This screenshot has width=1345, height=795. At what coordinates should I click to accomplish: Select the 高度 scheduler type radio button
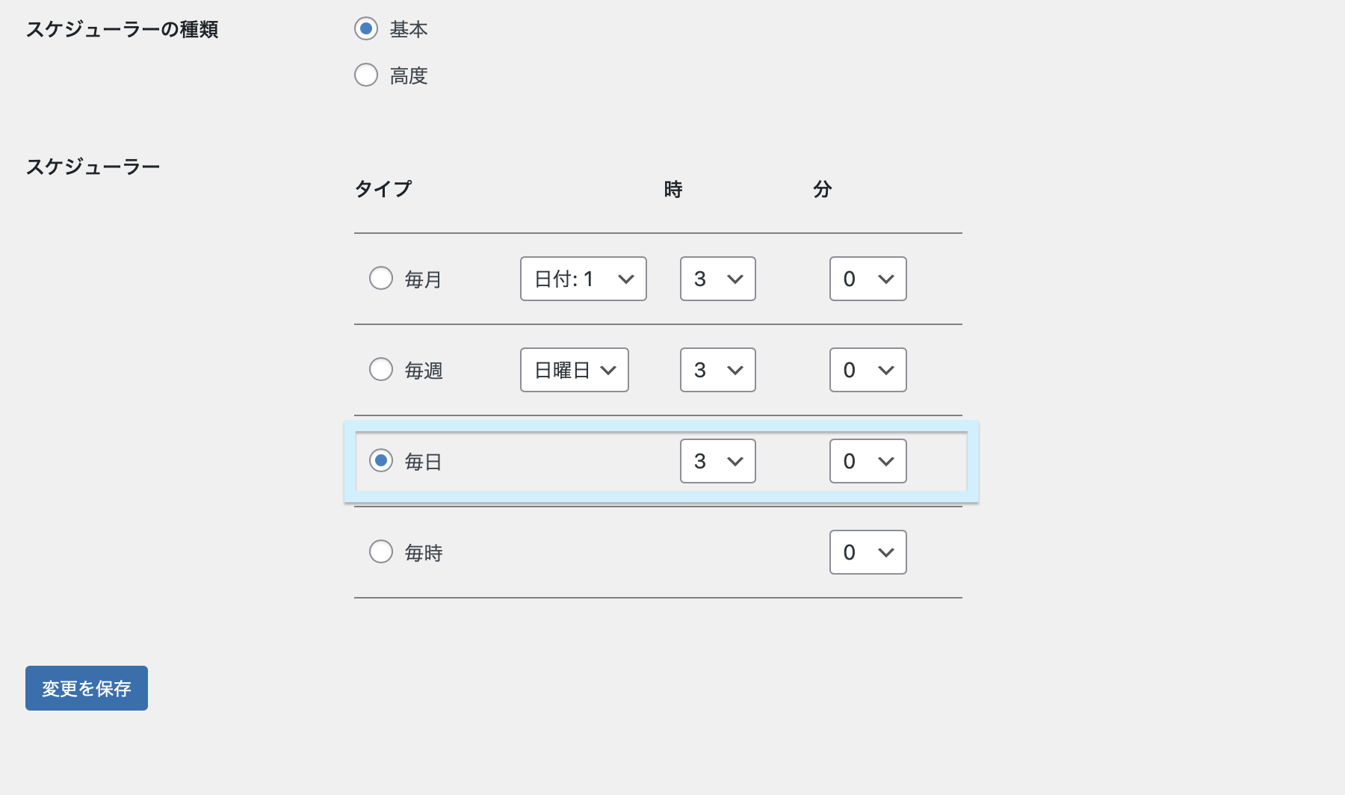366,75
